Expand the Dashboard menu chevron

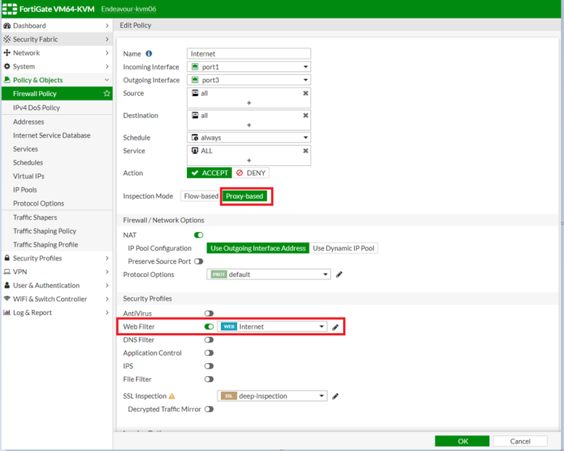tap(107, 26)
